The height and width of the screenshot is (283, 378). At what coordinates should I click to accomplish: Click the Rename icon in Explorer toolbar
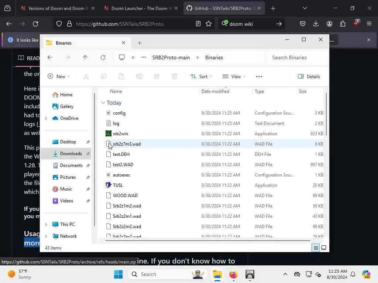click(x=139, y=77)
